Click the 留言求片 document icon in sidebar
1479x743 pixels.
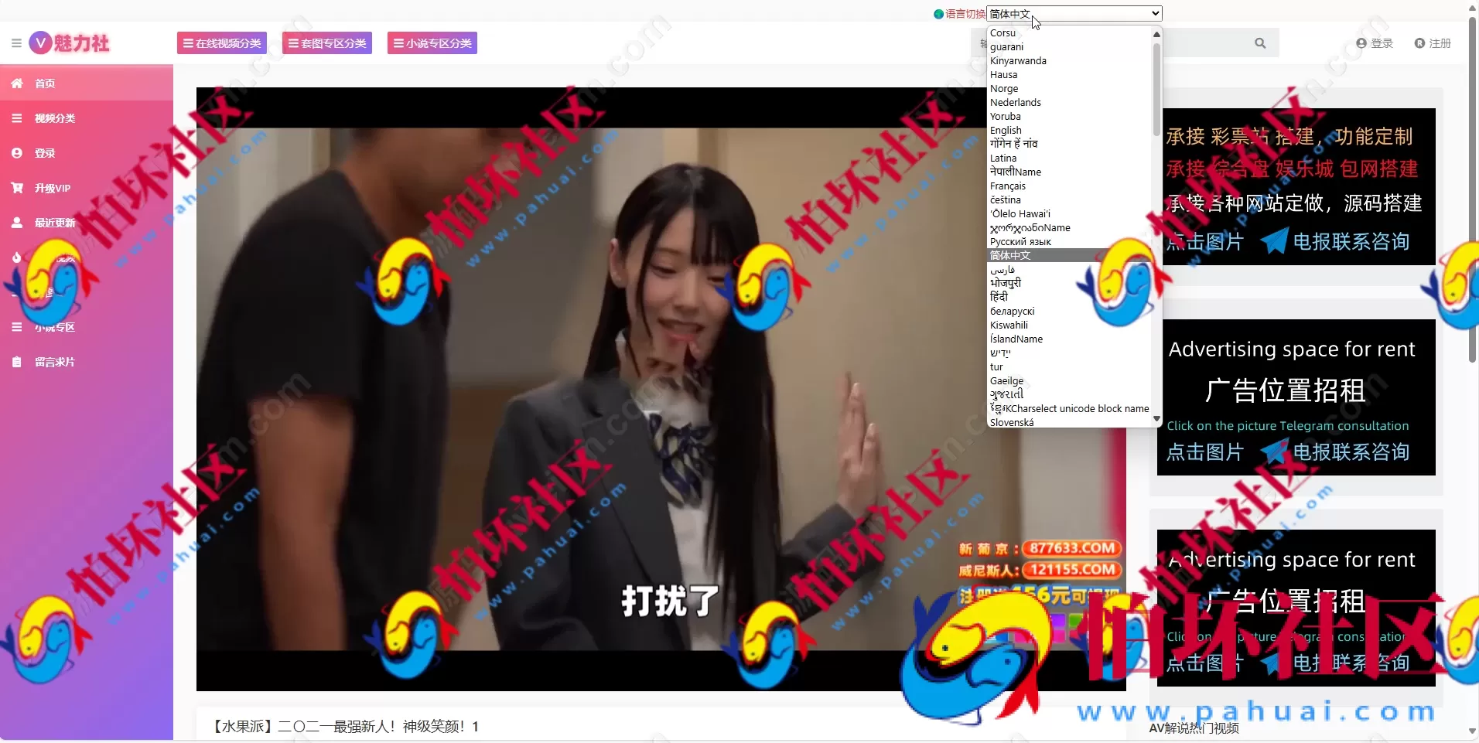tap(16, 361)
